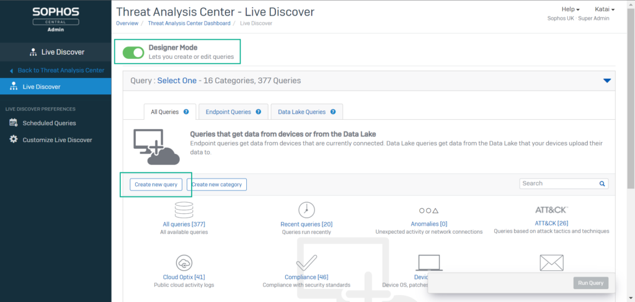635x302 pixels.
Task: Switch to the All Queries tab
Action: (170, 112)
